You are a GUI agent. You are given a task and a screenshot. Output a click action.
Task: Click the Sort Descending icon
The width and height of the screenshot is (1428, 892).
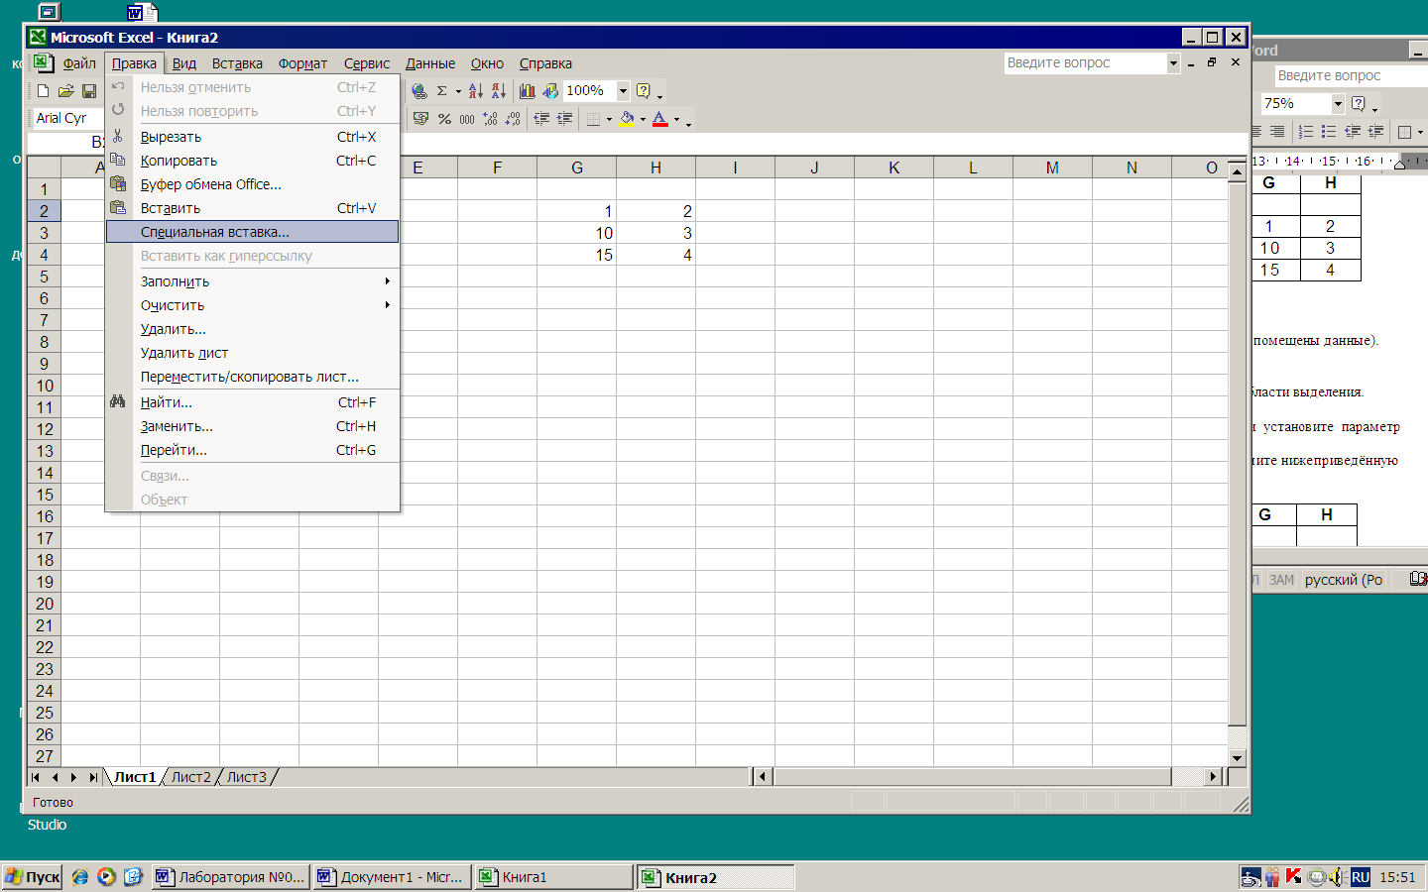(x=499, y=91)
